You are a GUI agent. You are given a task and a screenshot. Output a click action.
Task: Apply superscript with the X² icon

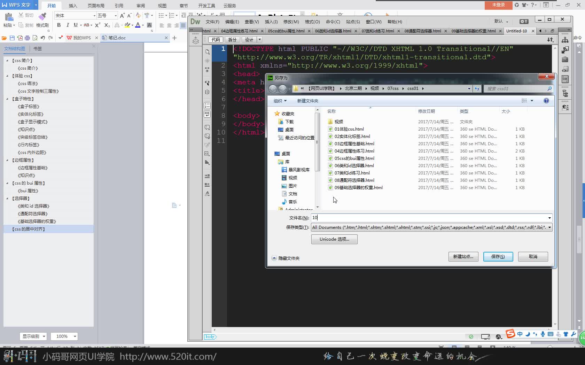coord(98,25)
